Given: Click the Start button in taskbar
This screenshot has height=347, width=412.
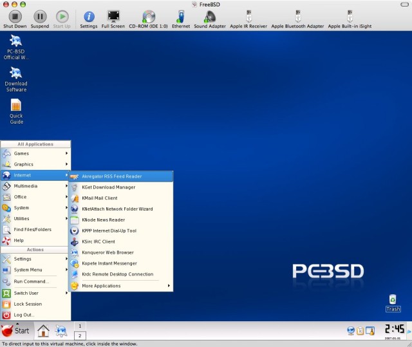Looking at the screenshot, I should (15, 331).
